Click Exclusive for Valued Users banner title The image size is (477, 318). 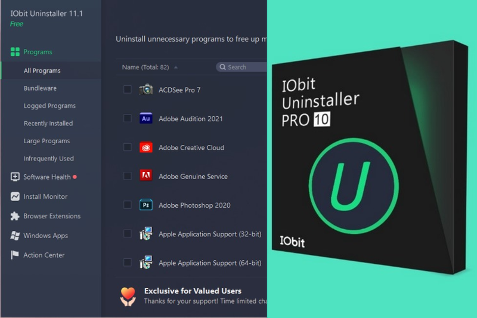click(193, 291)
